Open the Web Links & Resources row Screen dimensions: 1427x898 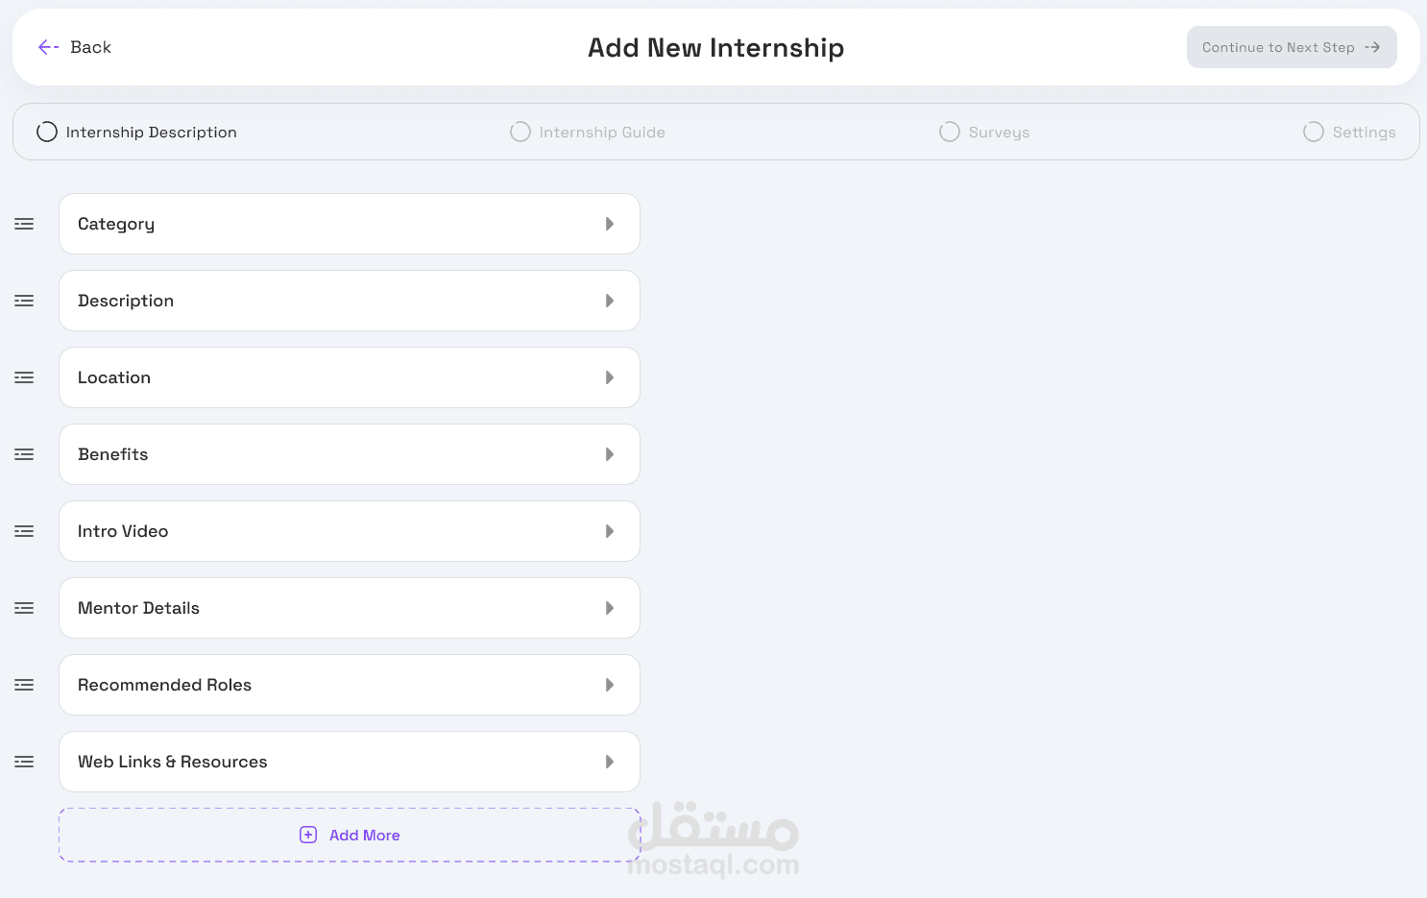pyautogui.click(x=350, y=762)
